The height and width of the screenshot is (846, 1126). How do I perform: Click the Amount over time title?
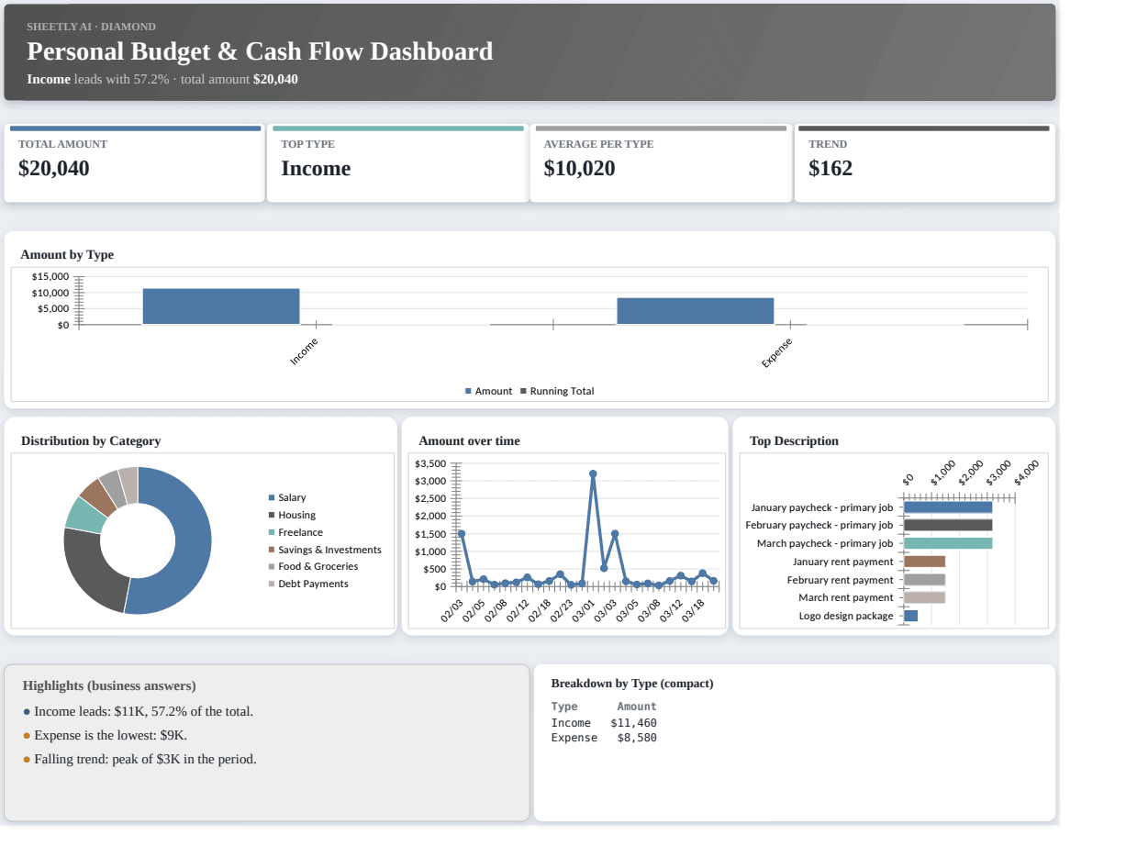click(469, 440)
